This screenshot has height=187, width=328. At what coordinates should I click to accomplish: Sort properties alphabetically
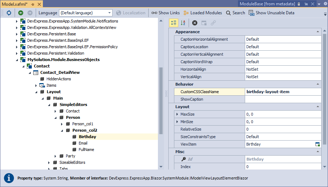point(183,23)
